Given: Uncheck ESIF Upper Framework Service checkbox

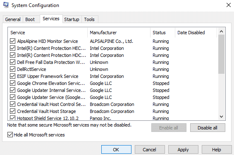Looking at the screenshot, I should click(13, 76).
